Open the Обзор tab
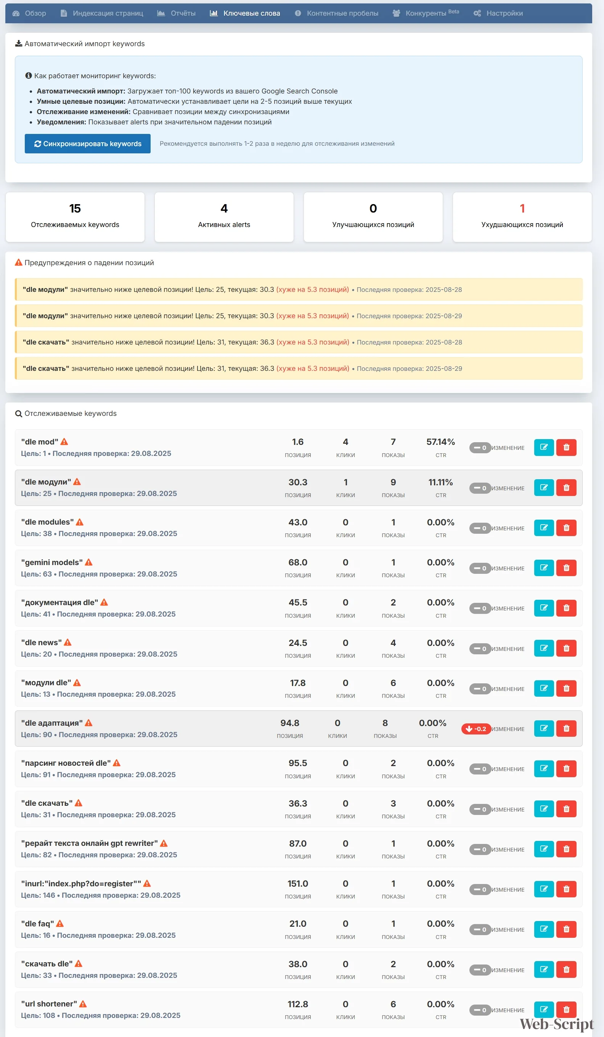Viewport: 604px width, 1037px height. [30, 13]
